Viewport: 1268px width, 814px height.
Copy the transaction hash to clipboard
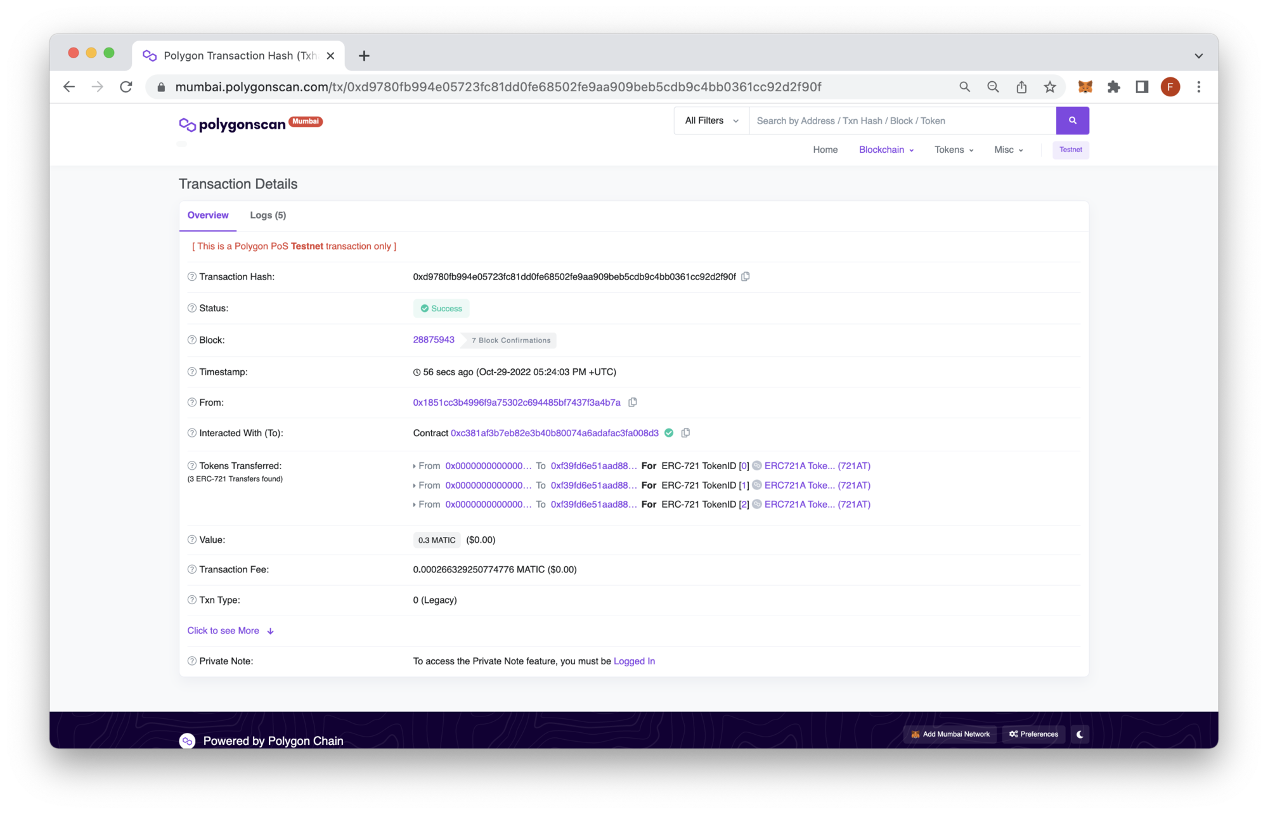point(746,276)
